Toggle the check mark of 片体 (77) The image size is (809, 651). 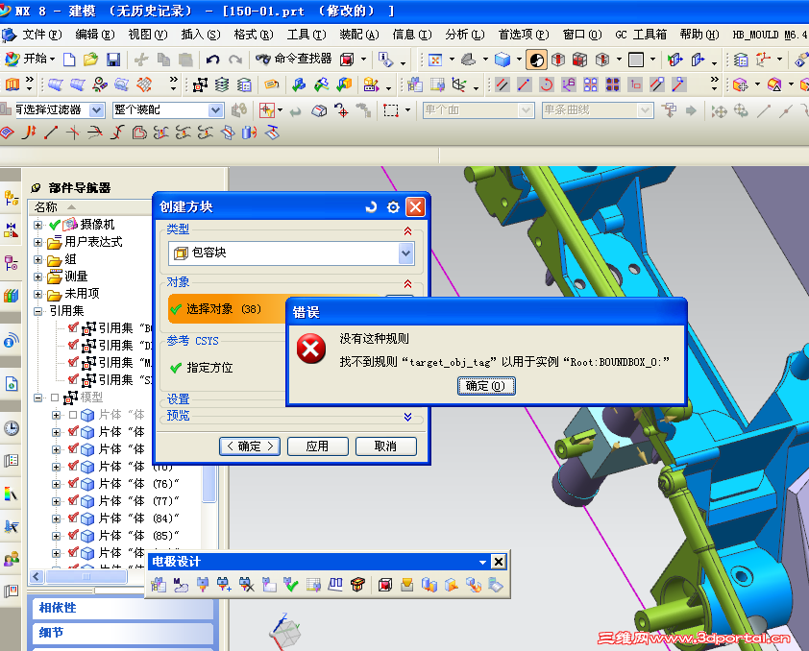(x=73, y=500)
